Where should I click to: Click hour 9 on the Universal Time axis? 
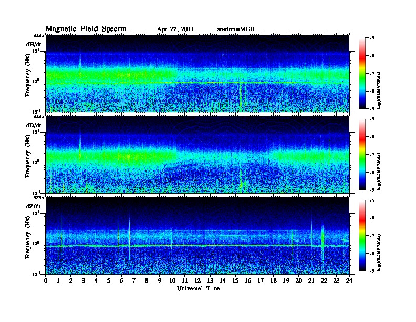[x=159, y=280]
